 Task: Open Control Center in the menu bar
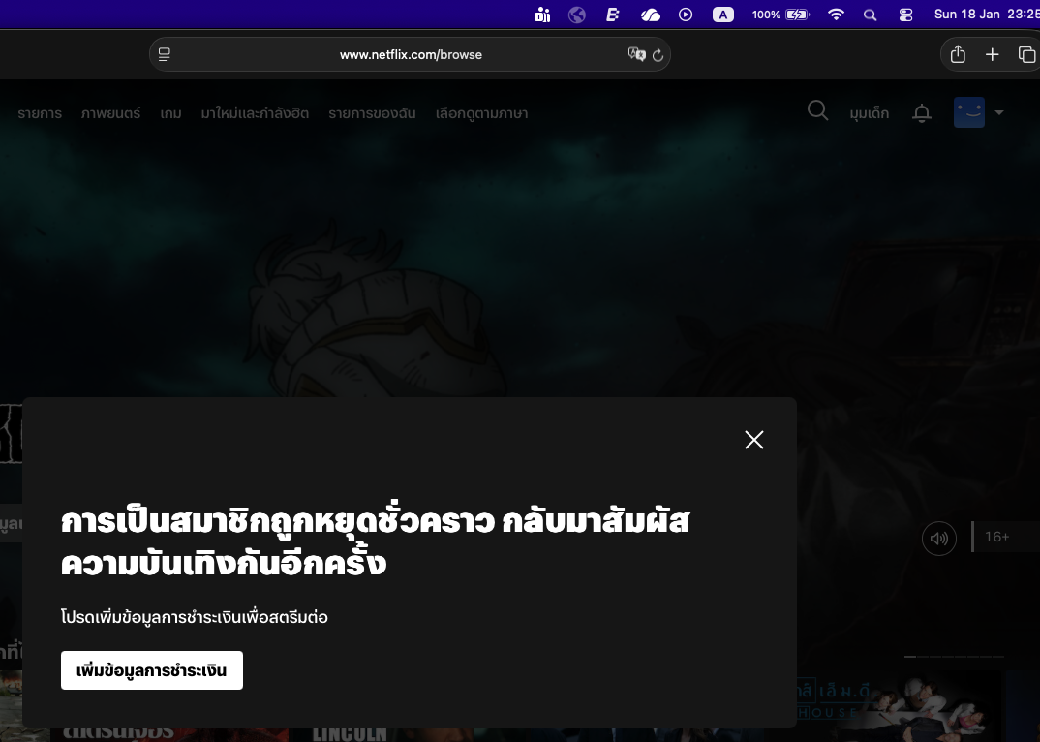[x=905, y=15]
